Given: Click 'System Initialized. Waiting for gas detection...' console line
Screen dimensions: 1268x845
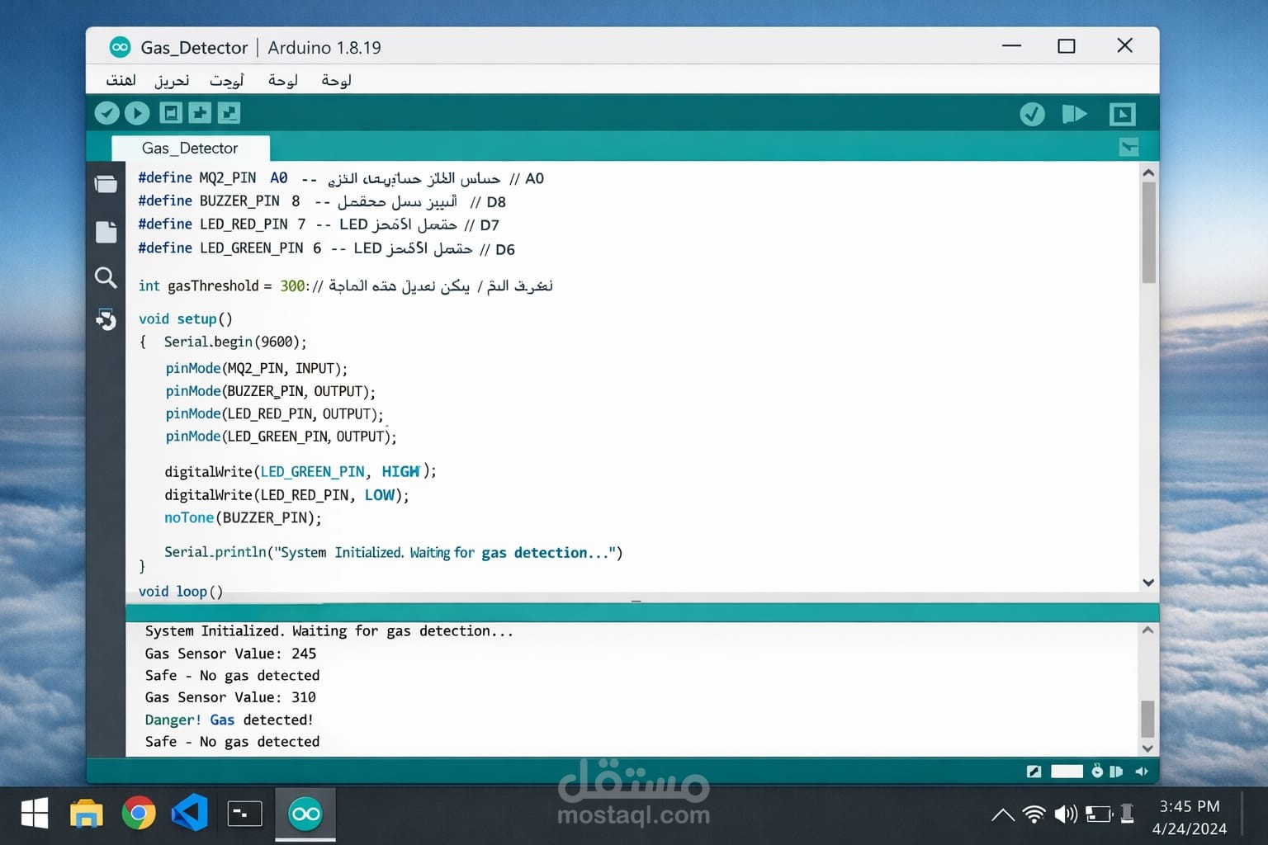Looking at the screenshot, I should [x=329, y=631].
